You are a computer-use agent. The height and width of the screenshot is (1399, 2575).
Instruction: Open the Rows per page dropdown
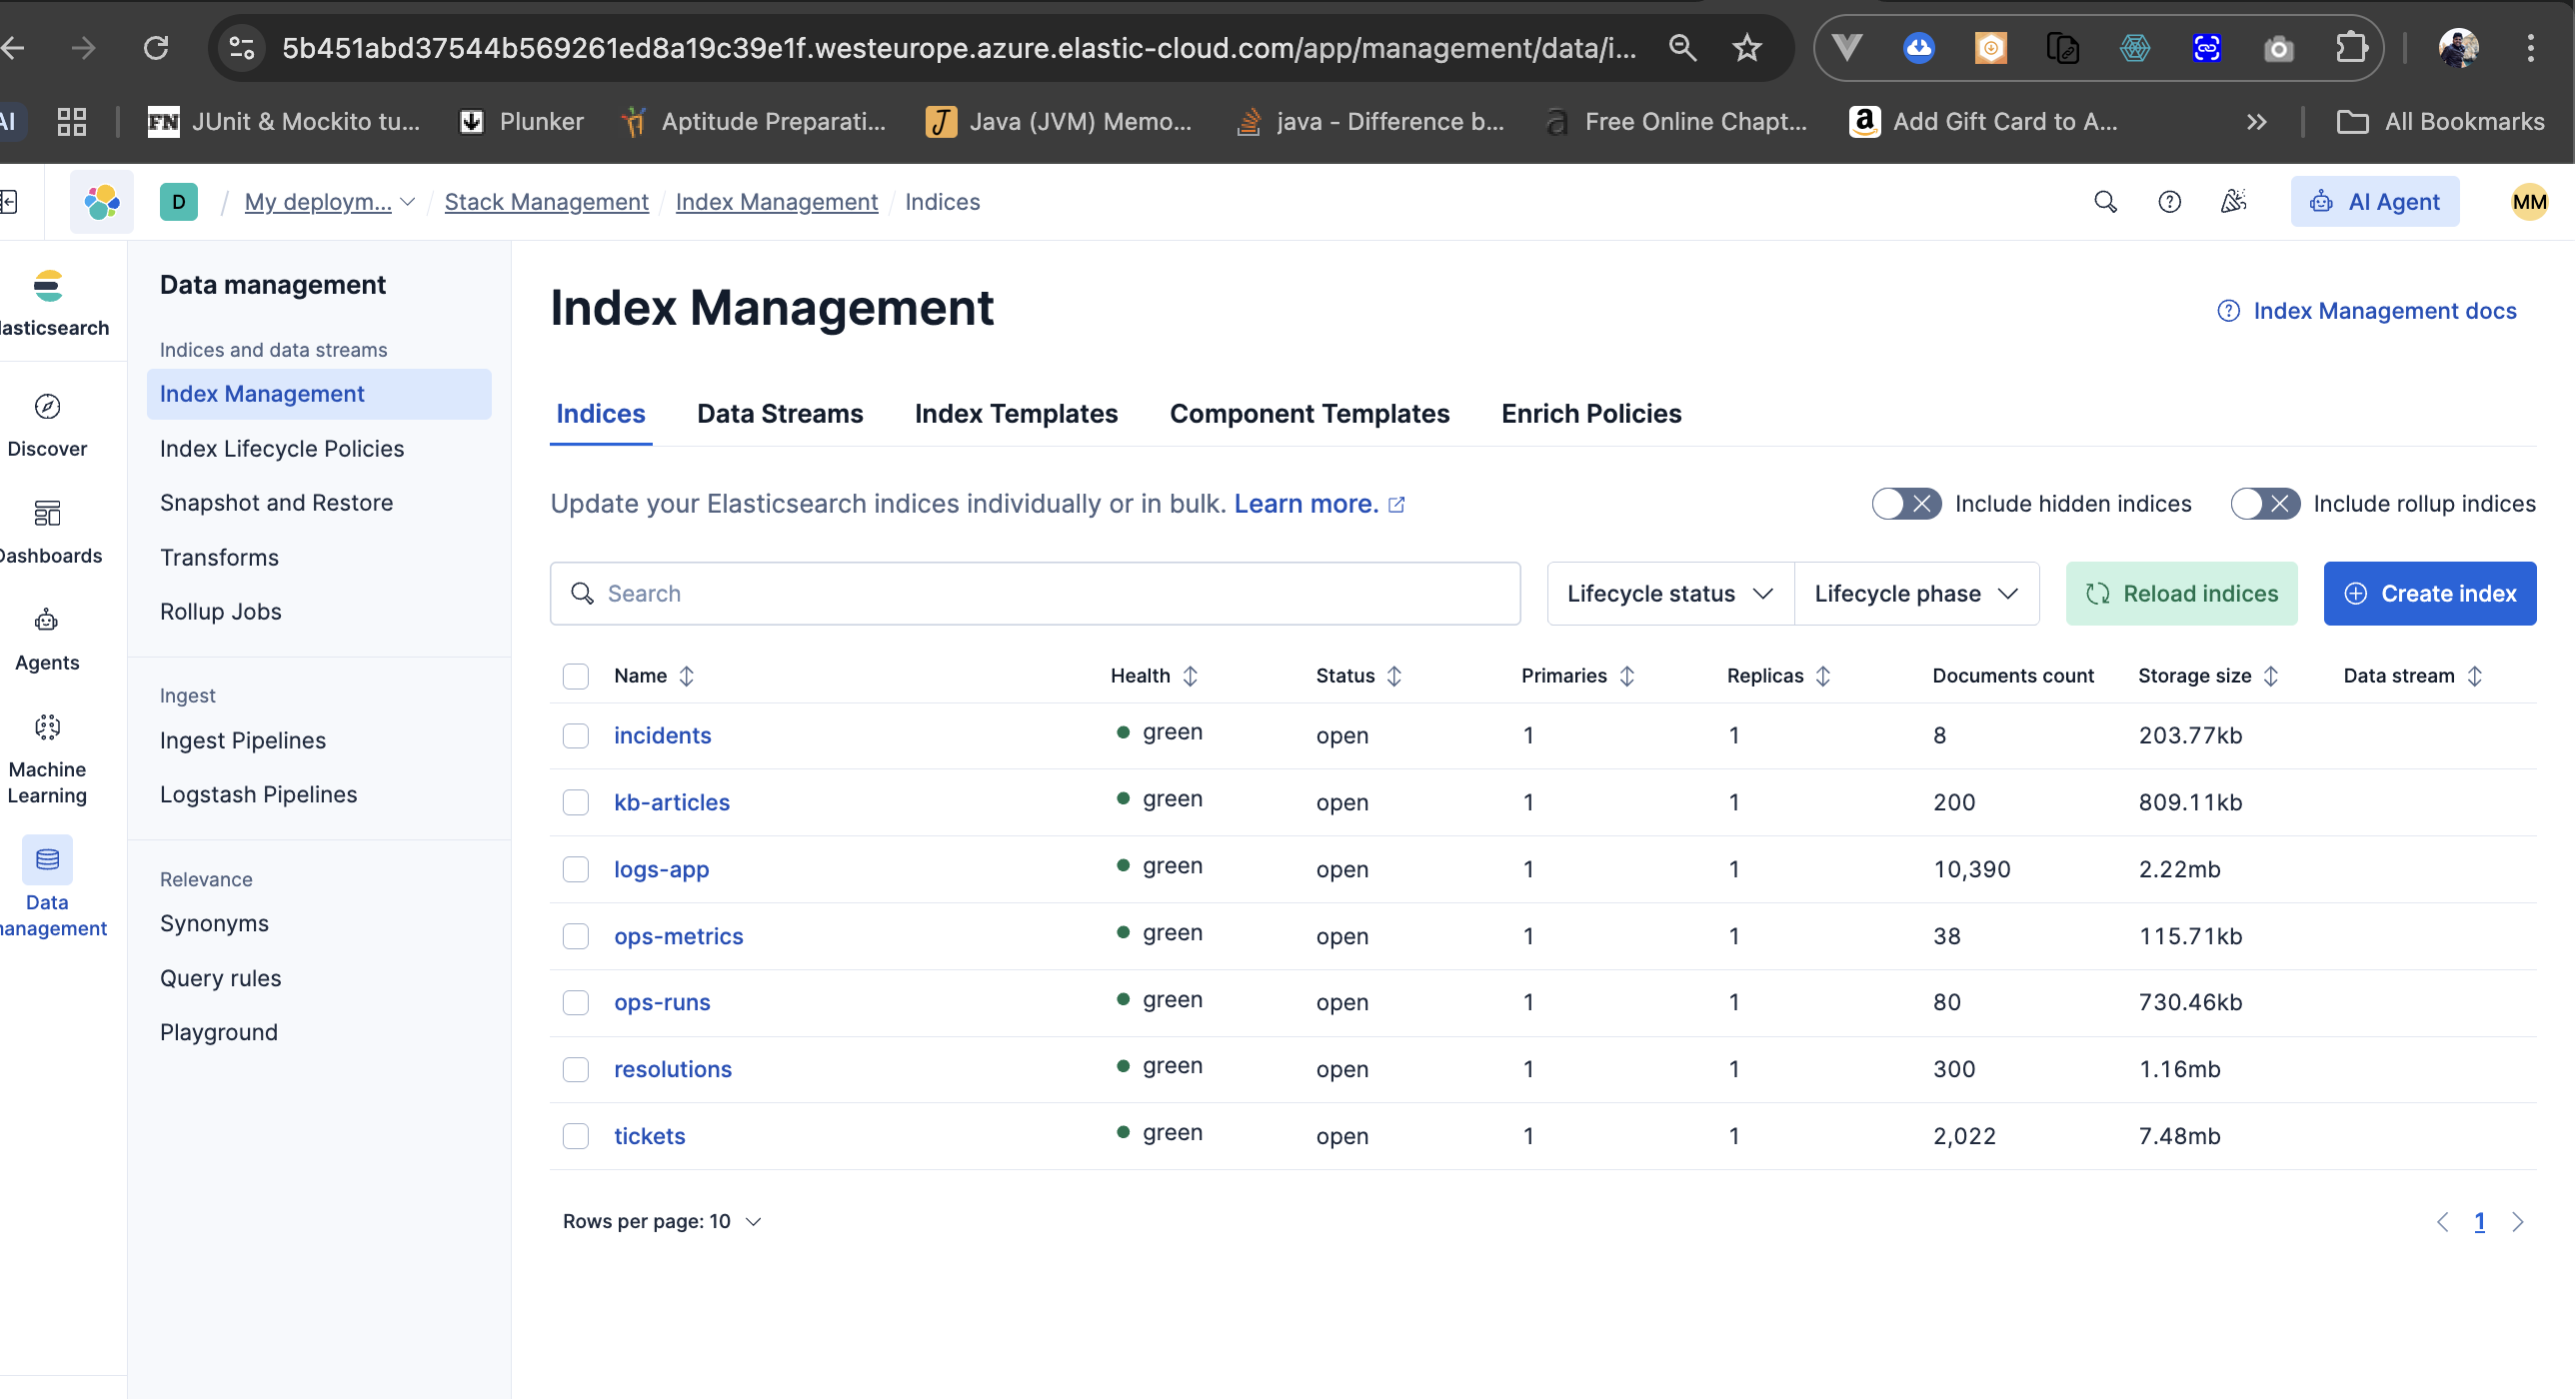coord(662,1221)
